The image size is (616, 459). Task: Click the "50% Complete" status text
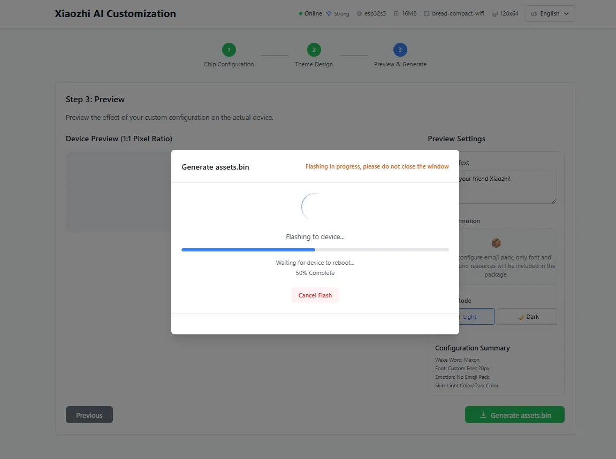point(315,273)
